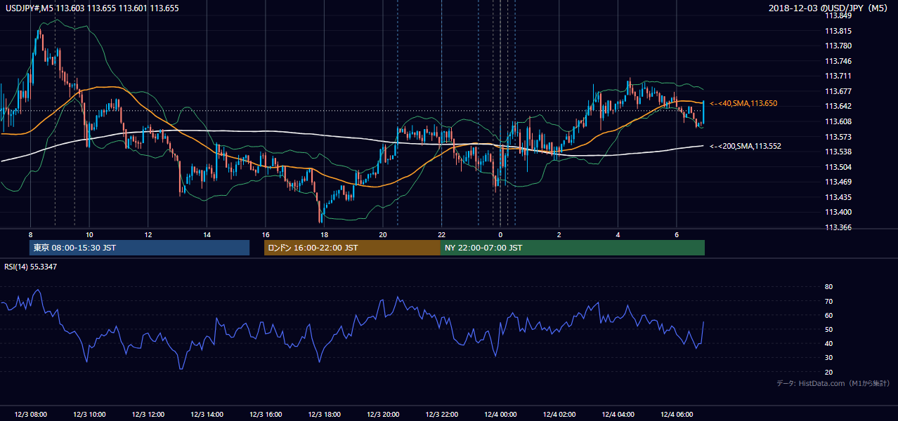898x421 pixels.
Task: Click hour marker 2 under price chart
Action: (x=559, y=234)
